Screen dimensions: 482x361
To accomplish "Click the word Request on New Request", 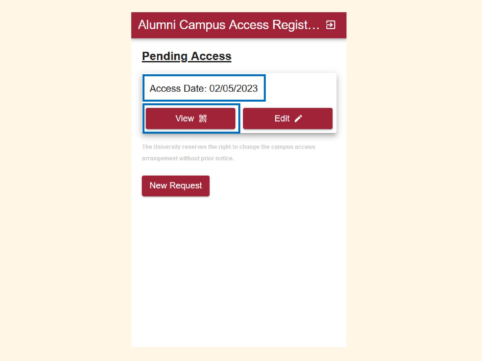I will coord(185,186).
